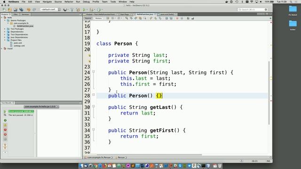Click the Debug Project toolbar icon
This screenshot has width=301, height=169.
click(x=92, y=9)
